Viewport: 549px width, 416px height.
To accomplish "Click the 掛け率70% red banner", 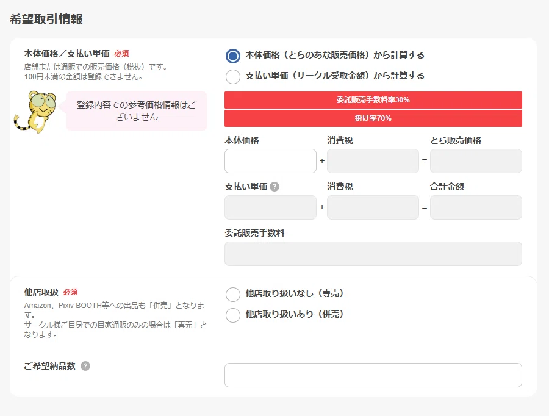I will (x=373, y=118).
